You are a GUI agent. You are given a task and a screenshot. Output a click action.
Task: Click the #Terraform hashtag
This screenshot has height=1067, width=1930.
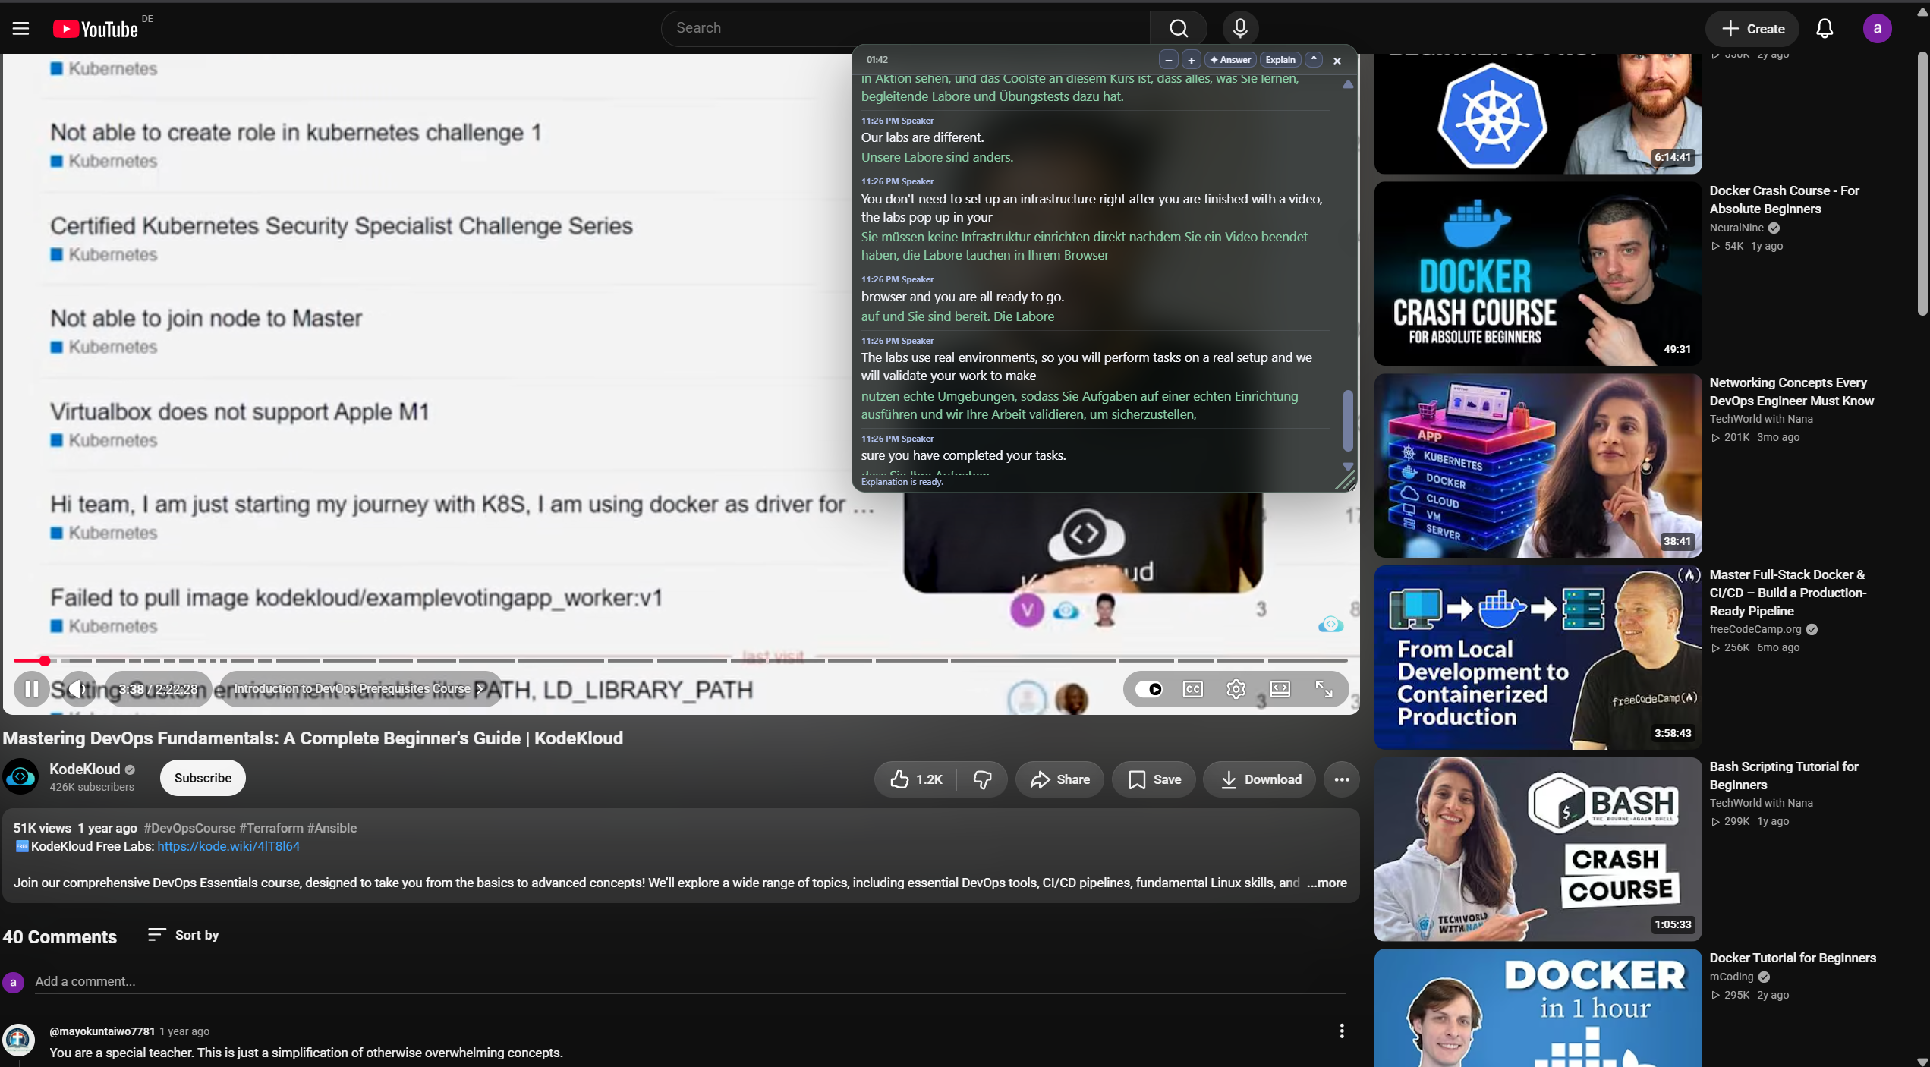click(x=271, y=828)
